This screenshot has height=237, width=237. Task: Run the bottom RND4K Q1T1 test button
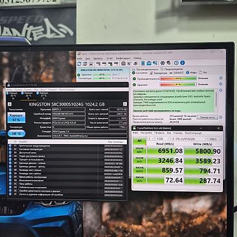pos(140,179)
